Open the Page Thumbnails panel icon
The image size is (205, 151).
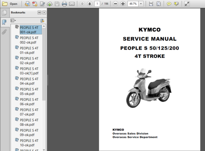click(x=4, y=13)
